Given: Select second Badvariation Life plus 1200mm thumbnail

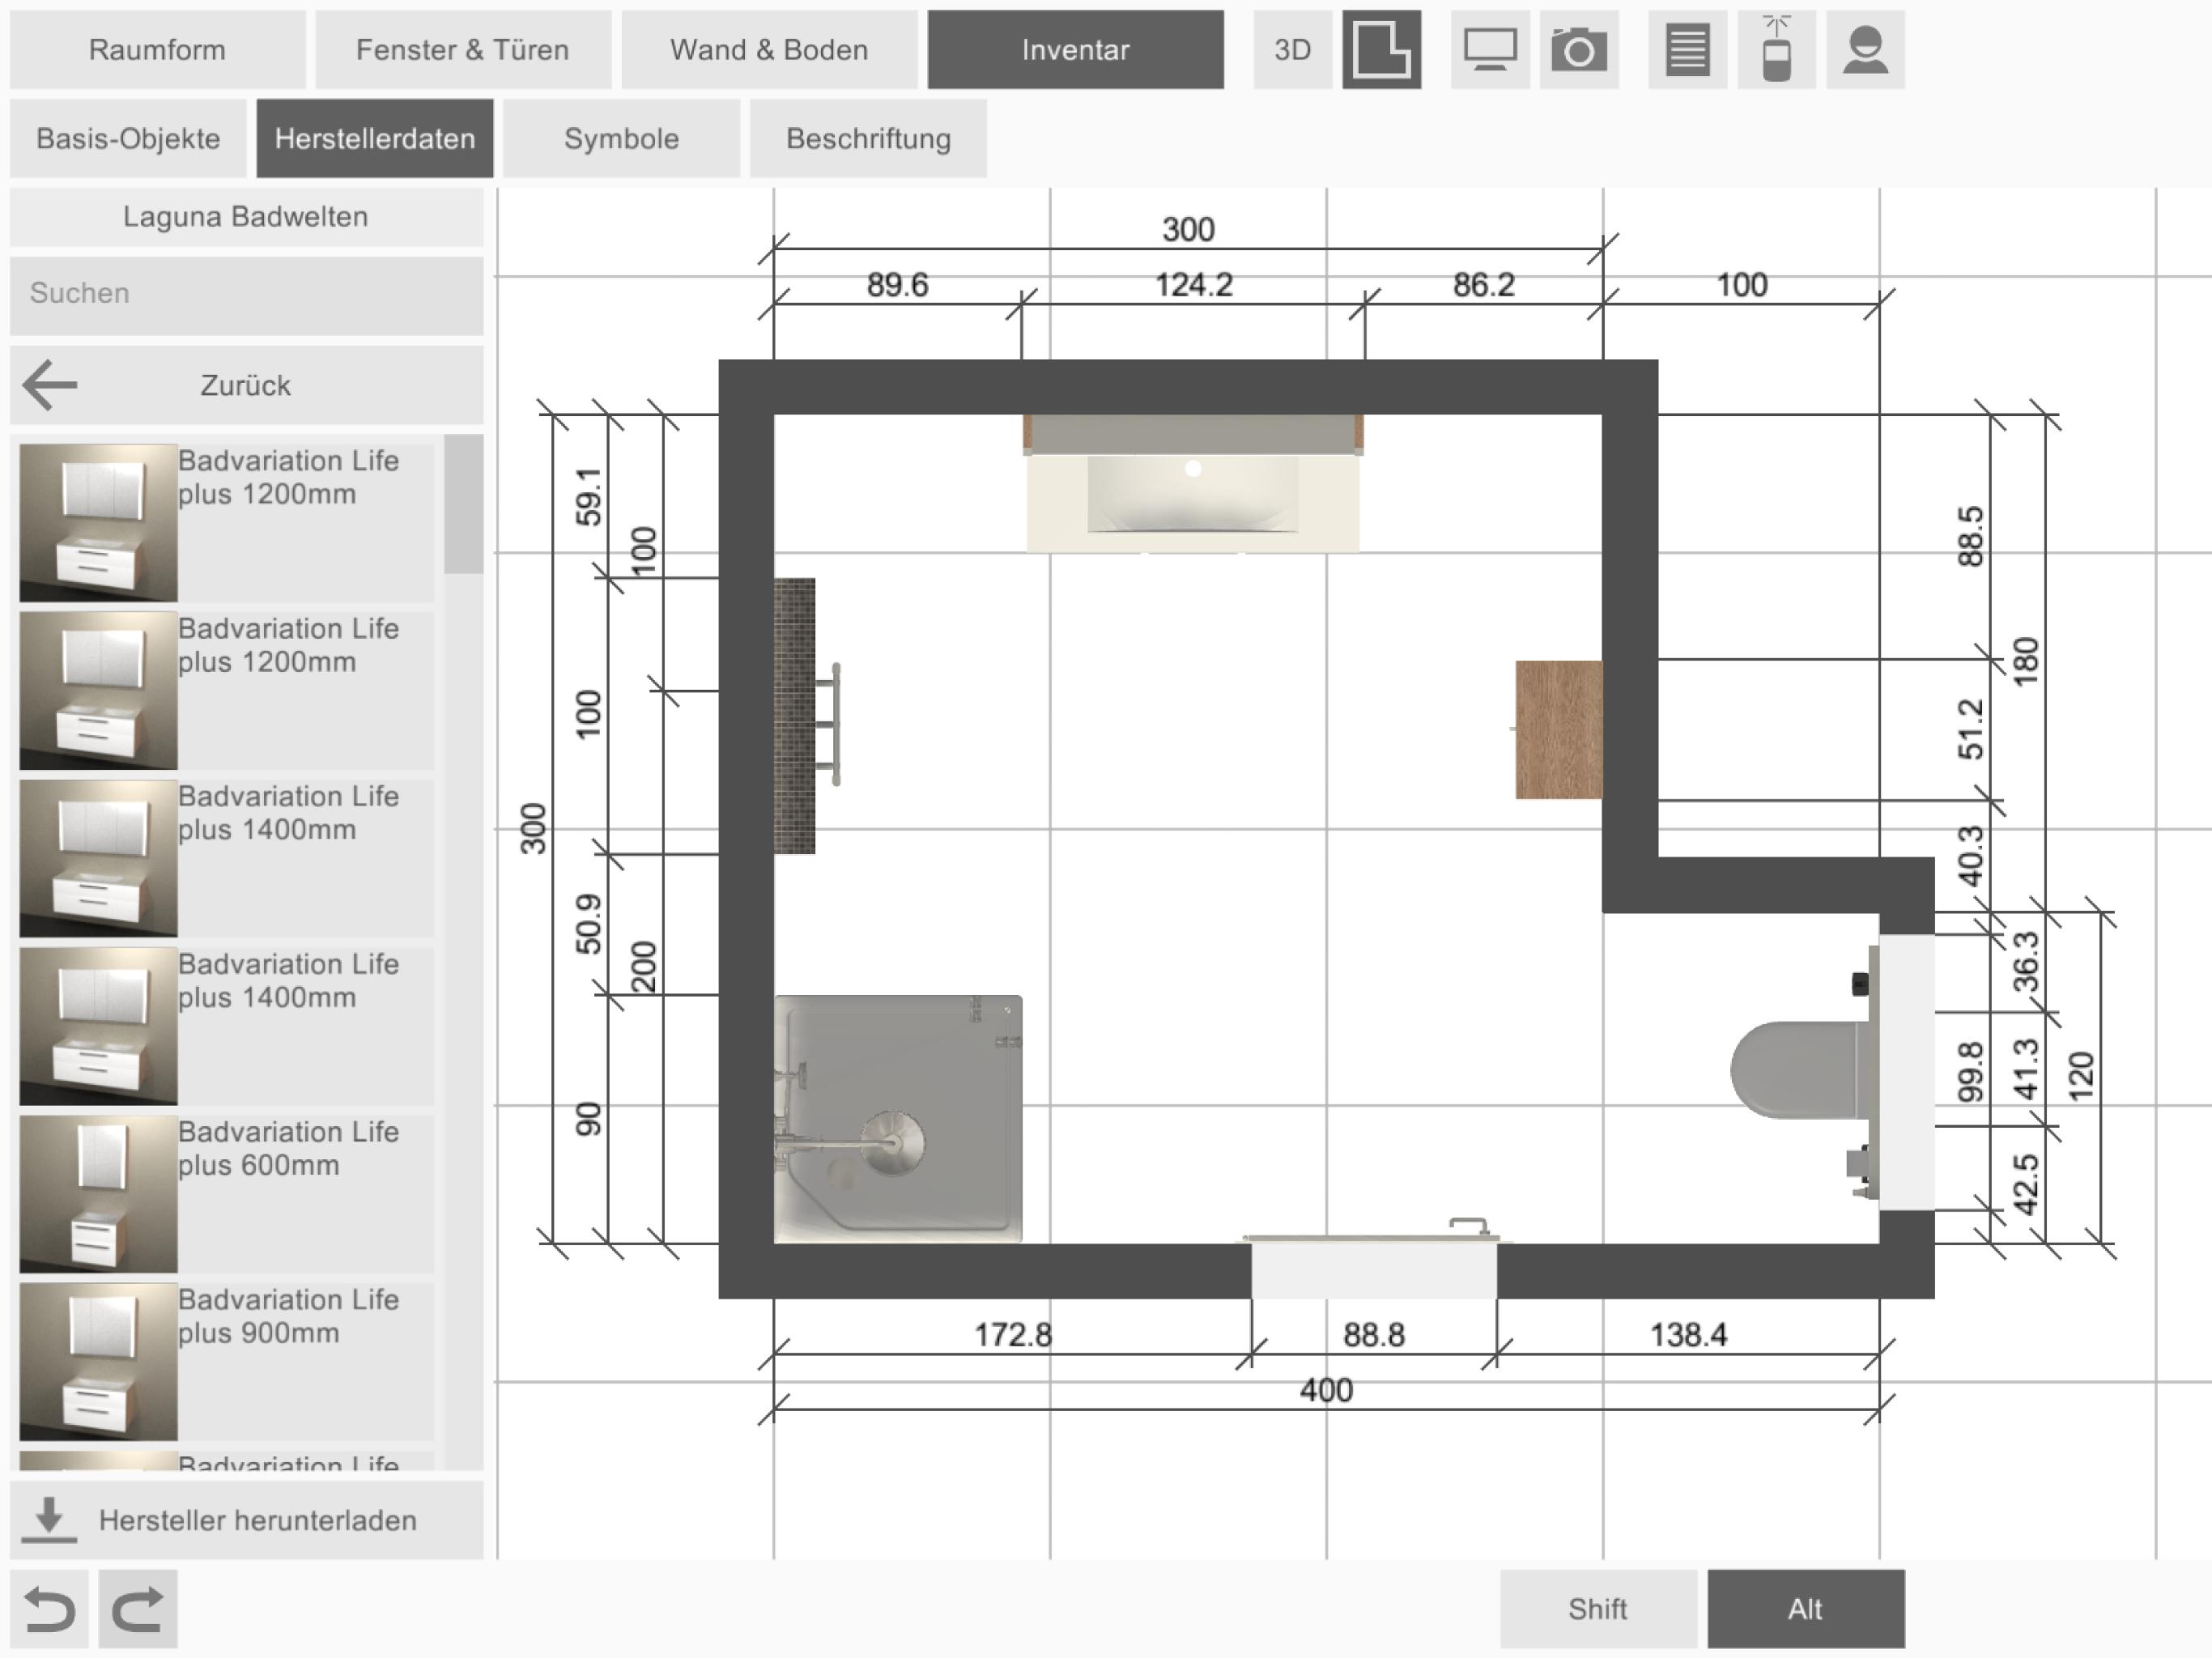Looking at the screenshot, I should click(x=98, y=691).
